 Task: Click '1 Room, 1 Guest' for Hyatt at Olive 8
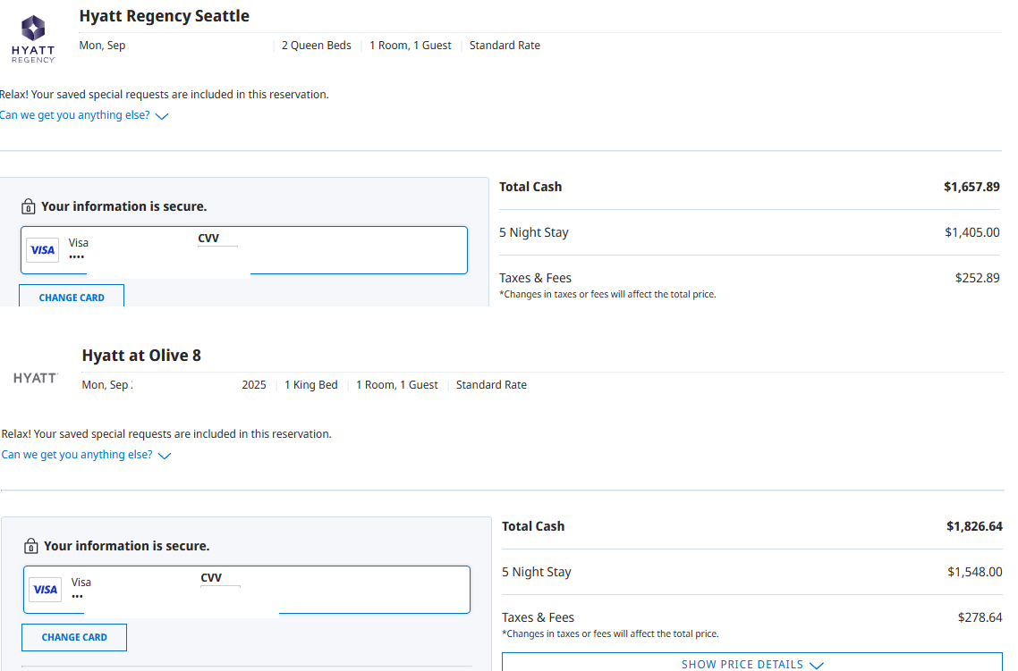click(396, 385)
